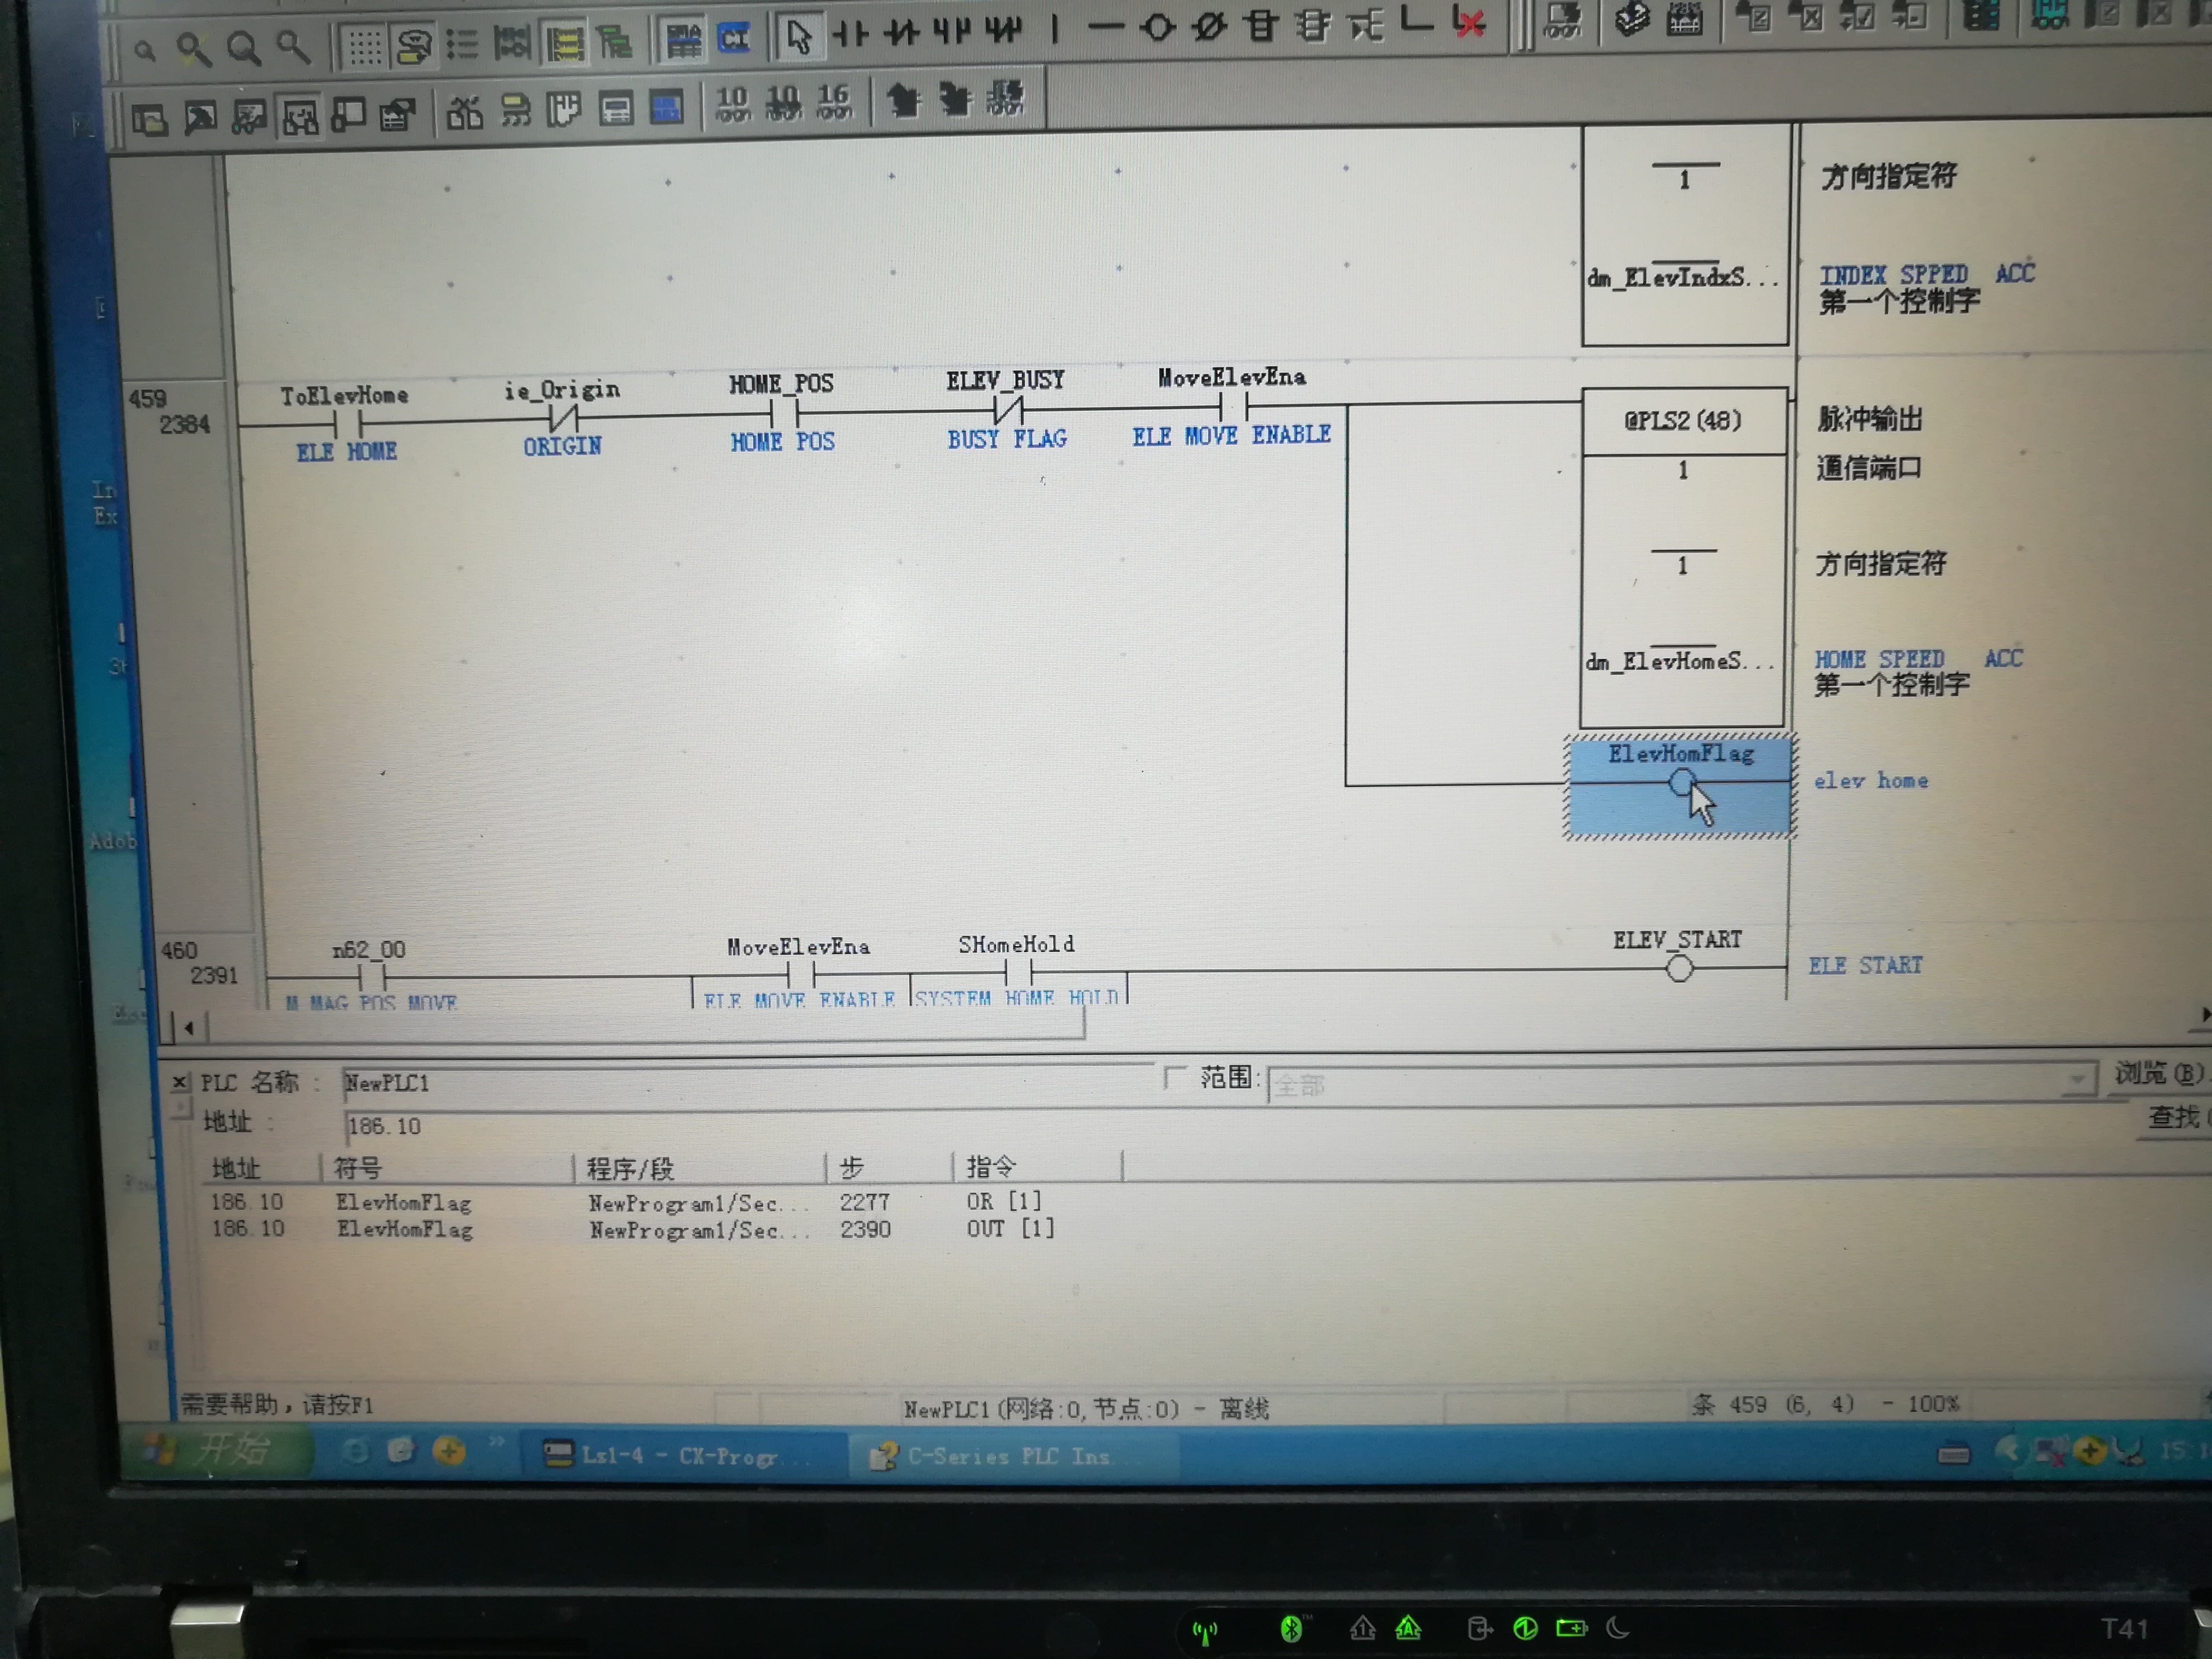2212x1659 pixels.
Task: Click the hexadecimal 16 display icon
Action: point(833,102)
